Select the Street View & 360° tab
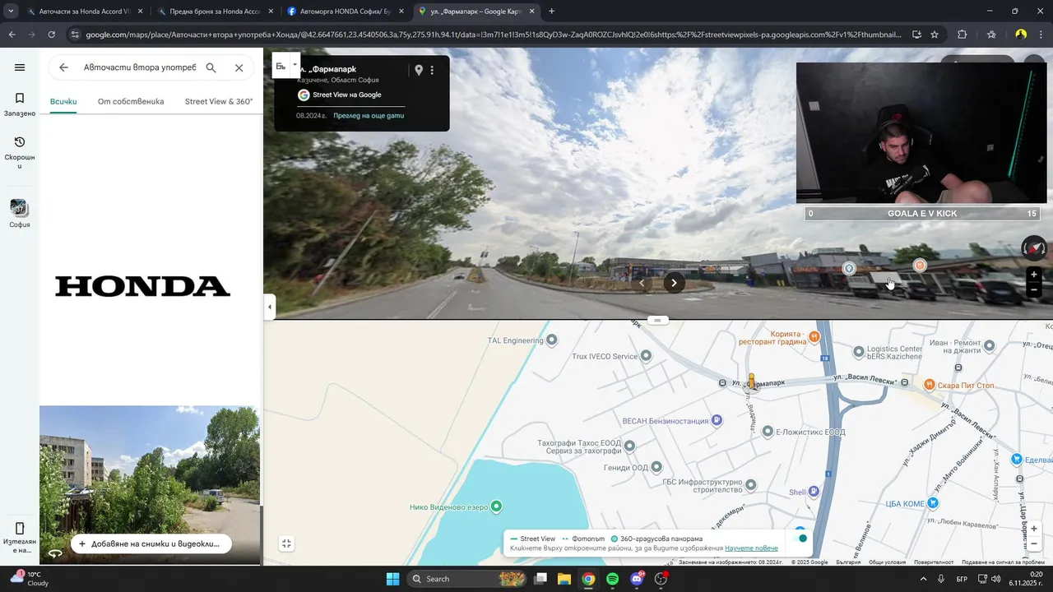 219,101
